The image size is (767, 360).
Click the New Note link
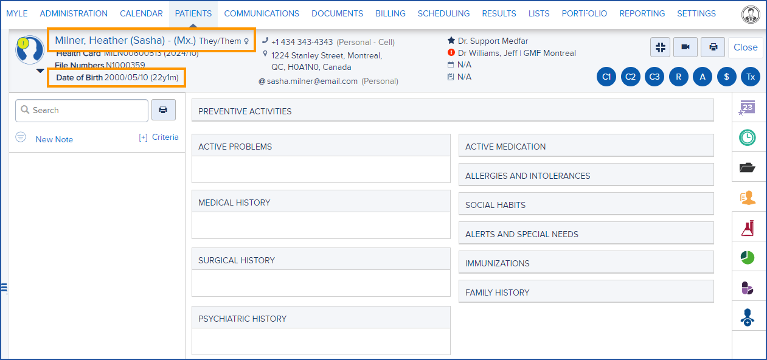point(54,139)
